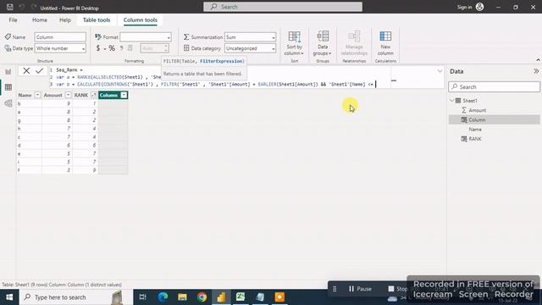Select Column field in Data pane

[x=495, y=119]
